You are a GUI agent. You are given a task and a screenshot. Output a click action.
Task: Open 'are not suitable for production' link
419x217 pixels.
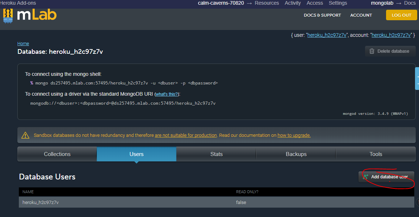click(x=186, y=135)
